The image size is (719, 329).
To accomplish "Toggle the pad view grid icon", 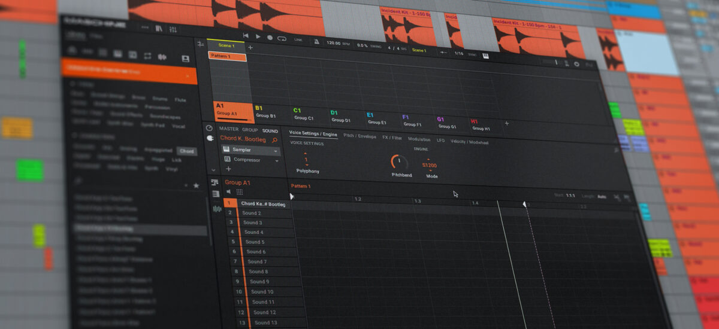I will point(240,192).
